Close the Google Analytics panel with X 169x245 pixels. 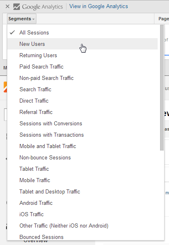pos(7,6)
